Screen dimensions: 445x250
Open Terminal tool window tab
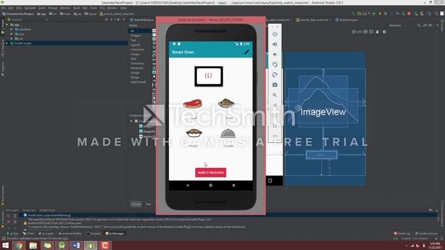[94, 233]
